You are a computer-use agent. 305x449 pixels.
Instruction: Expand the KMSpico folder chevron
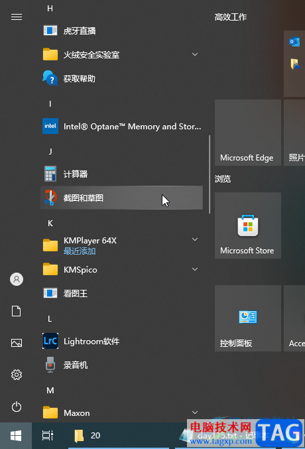tap(195, 269)
